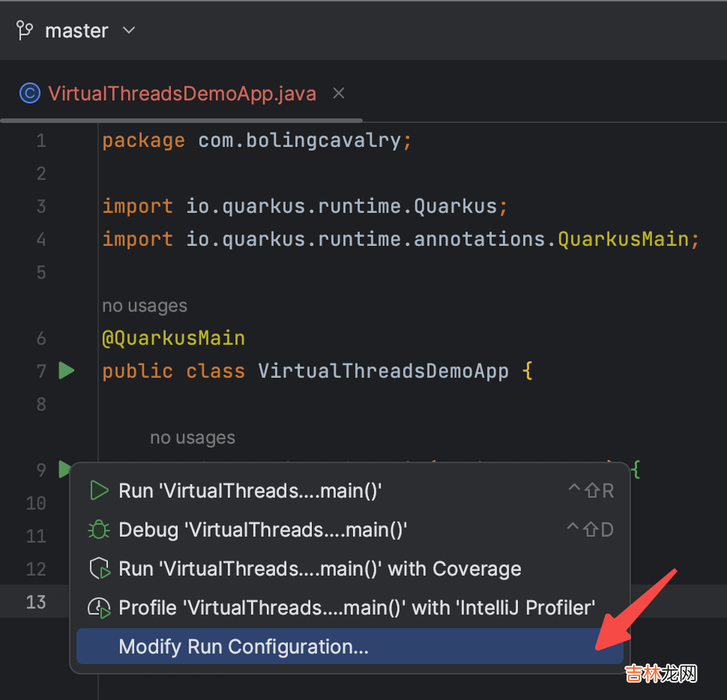Click line number 1 in the gutter
Image resolution: width=727 pixels, height=700 pixels.
40,140
